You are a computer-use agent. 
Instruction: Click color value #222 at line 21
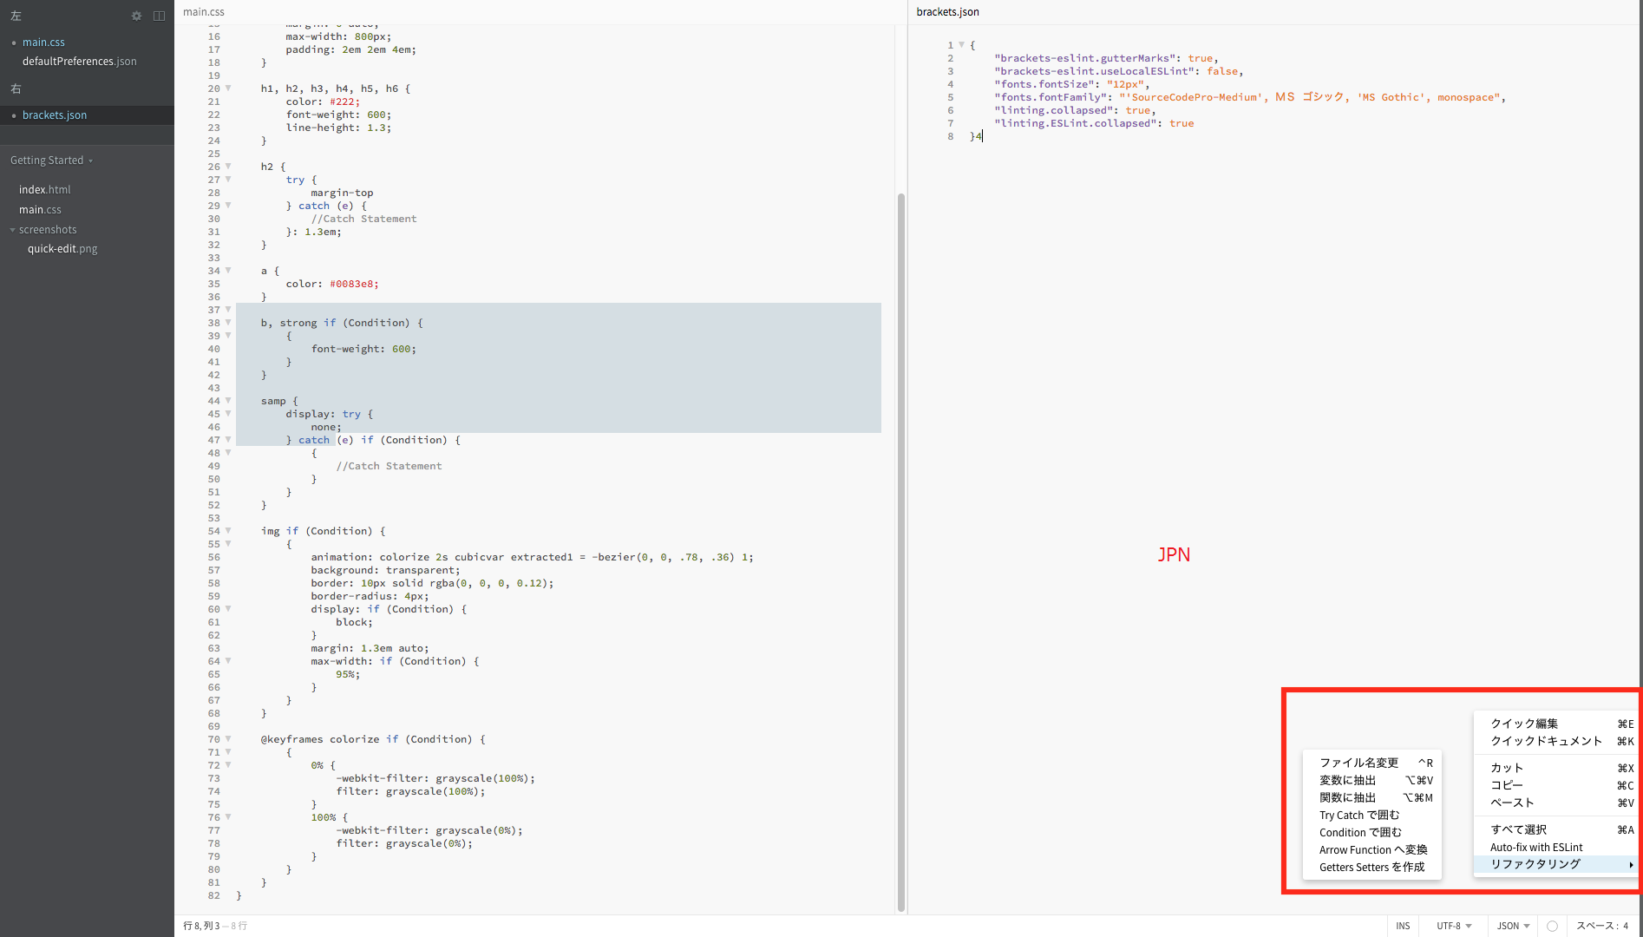coord(344,102)
